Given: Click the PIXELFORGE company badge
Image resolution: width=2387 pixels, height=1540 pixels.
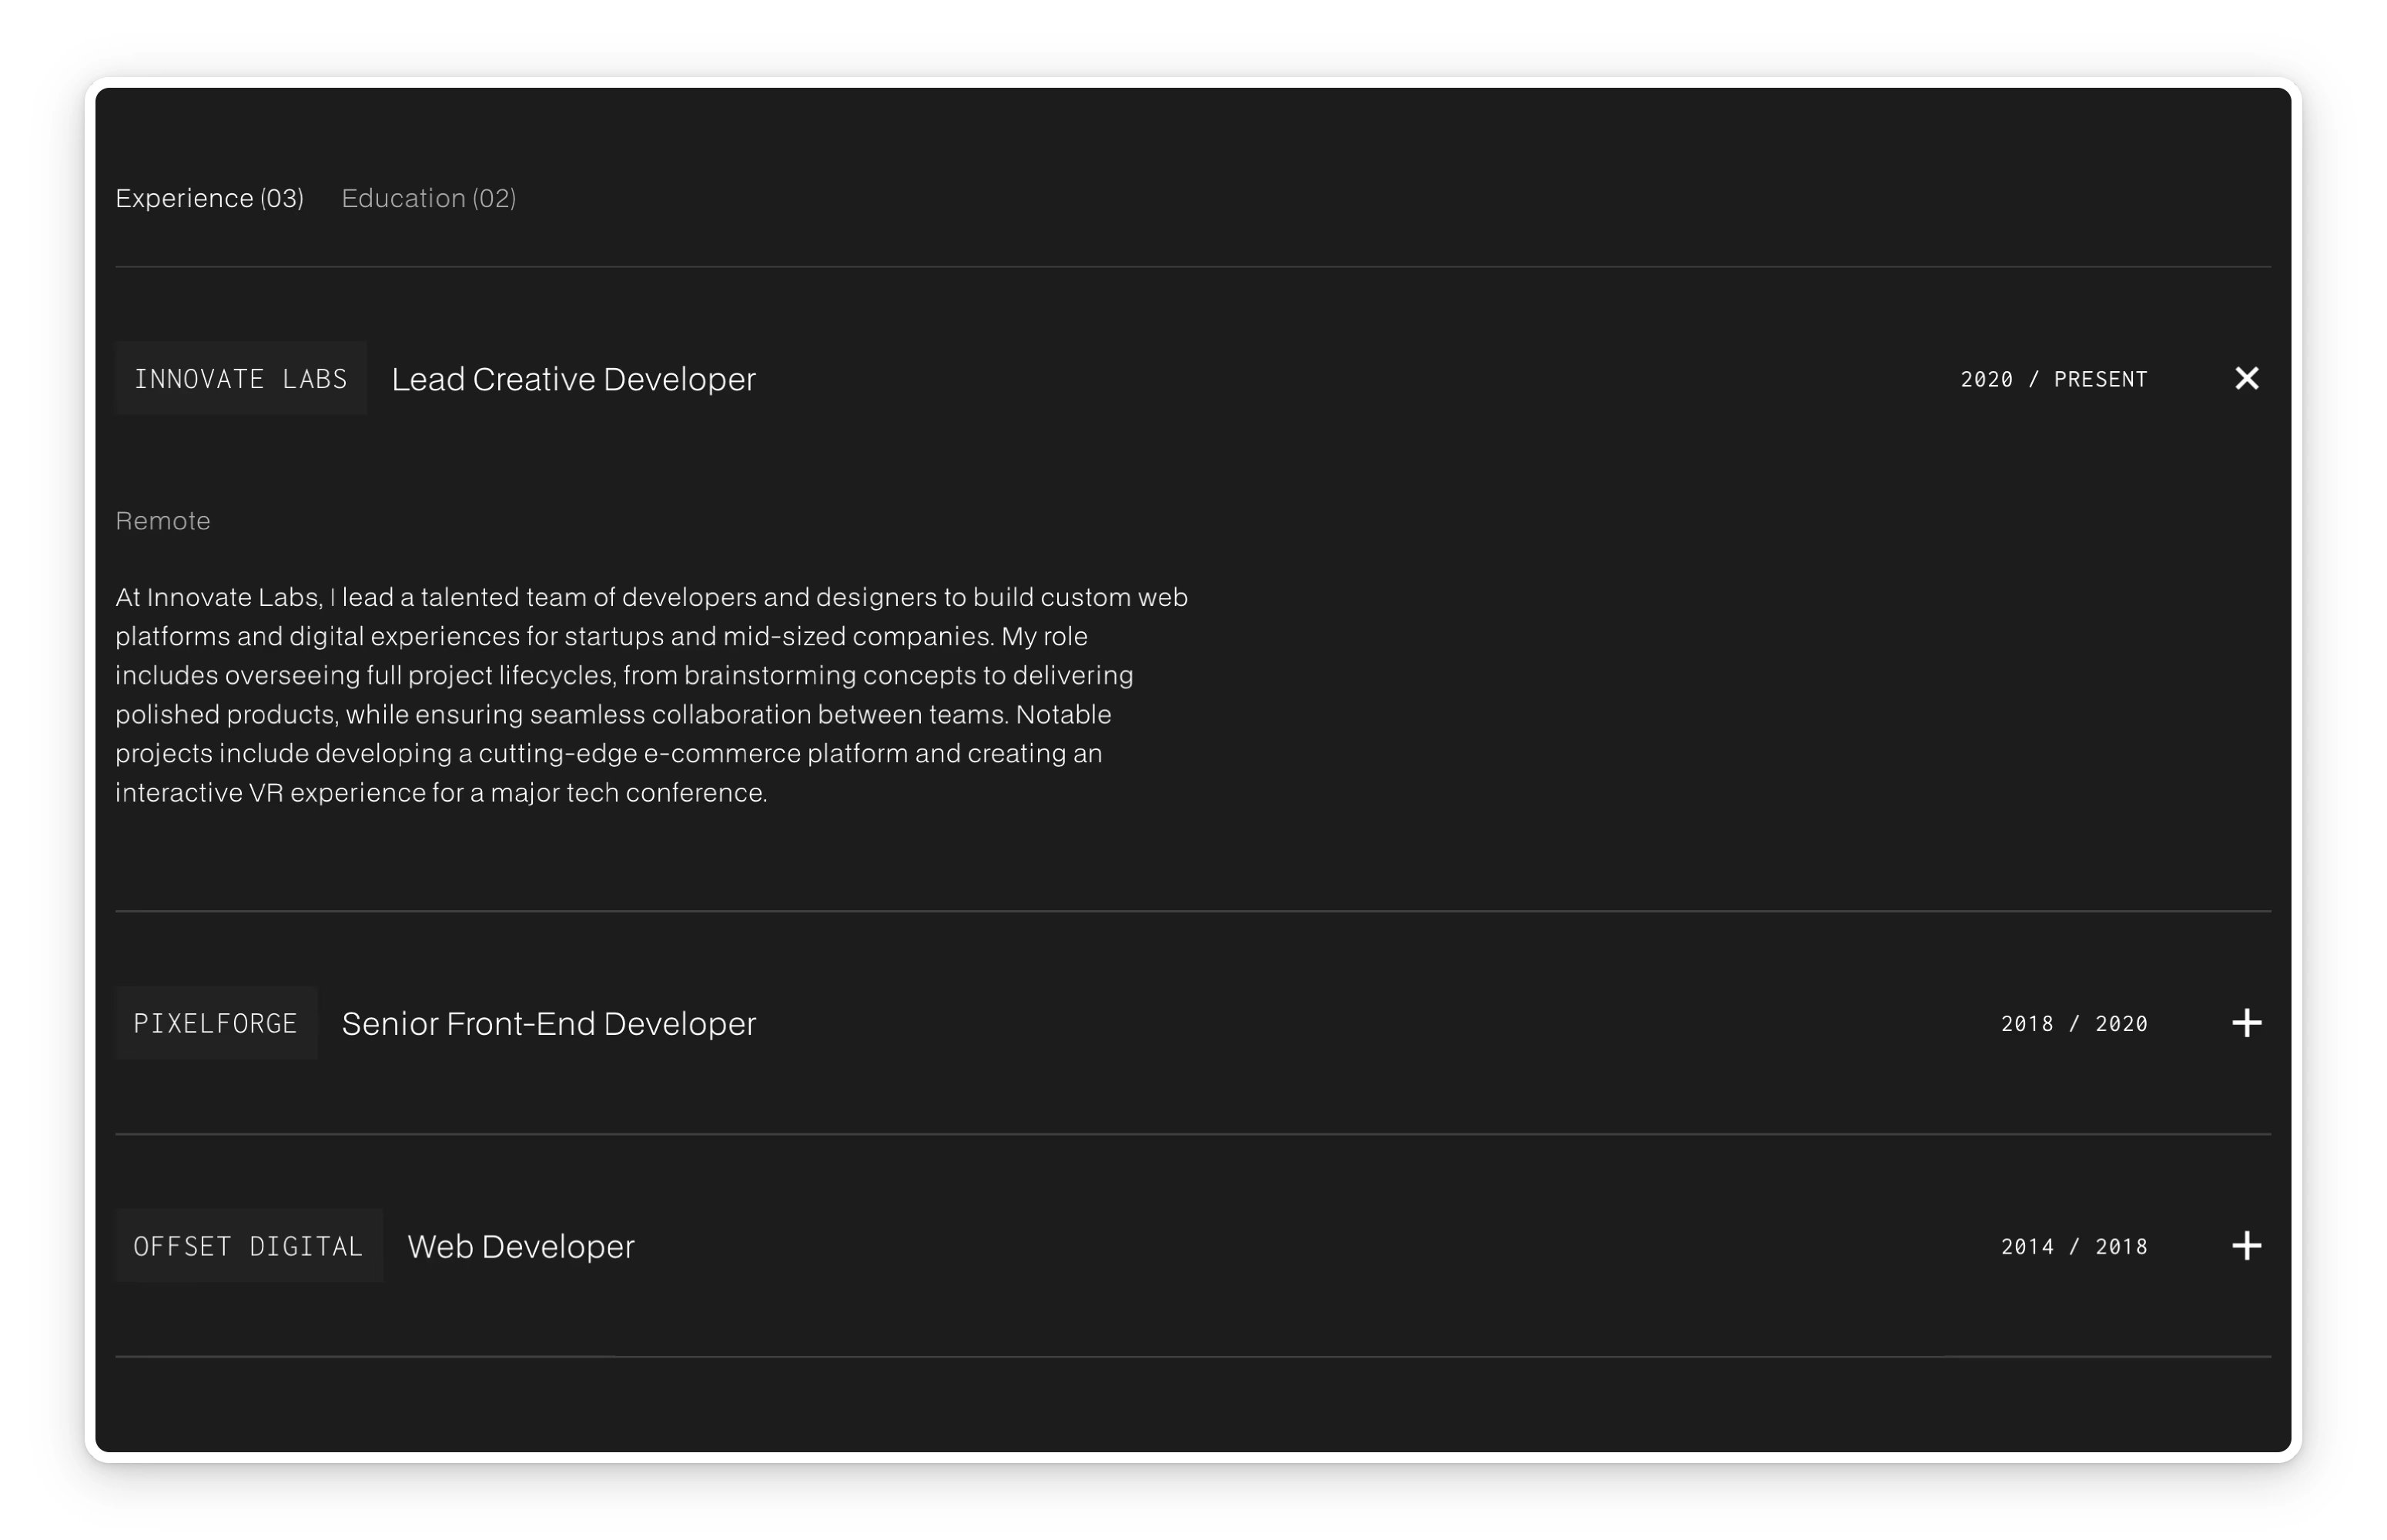Looking at the screenshot, I should pyautogui.click(x=216, y=1023).
